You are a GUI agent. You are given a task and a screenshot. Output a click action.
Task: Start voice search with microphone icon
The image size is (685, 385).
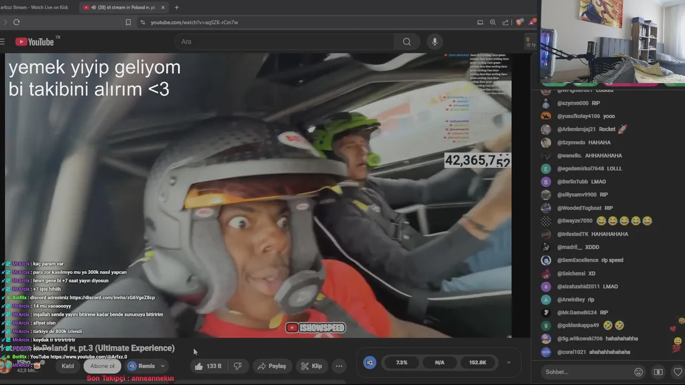coord(435,42)
